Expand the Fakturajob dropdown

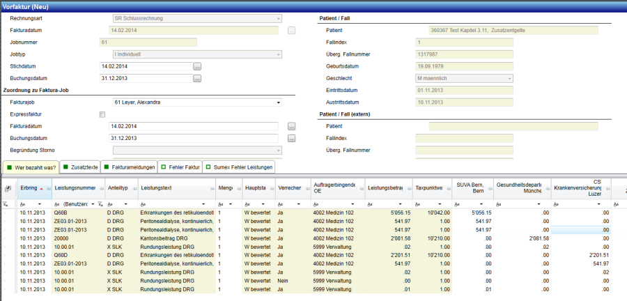pos(279,102)
